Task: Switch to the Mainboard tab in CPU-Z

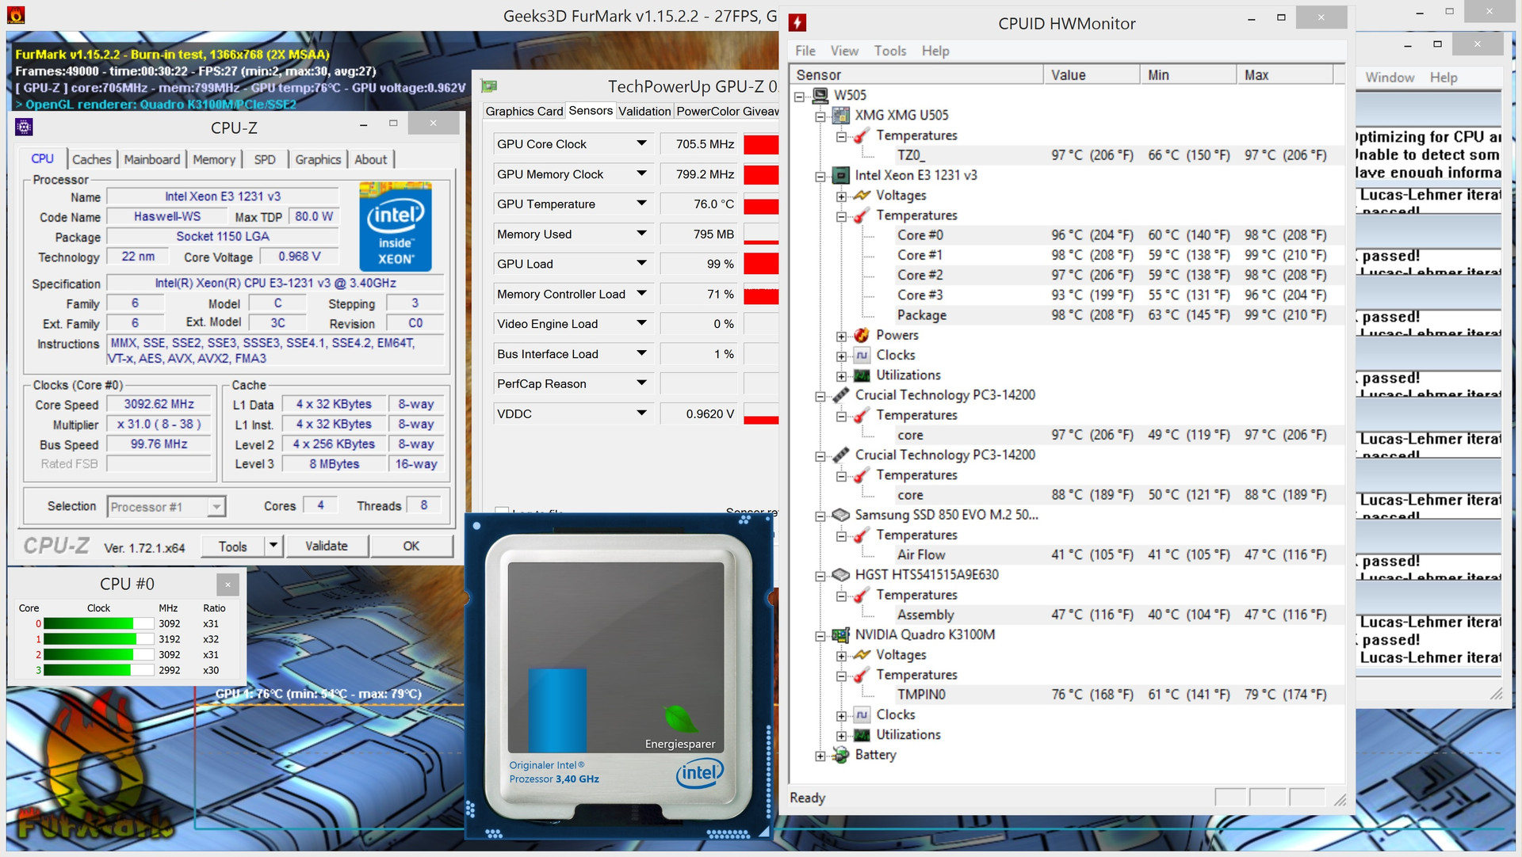Action: 152,159
